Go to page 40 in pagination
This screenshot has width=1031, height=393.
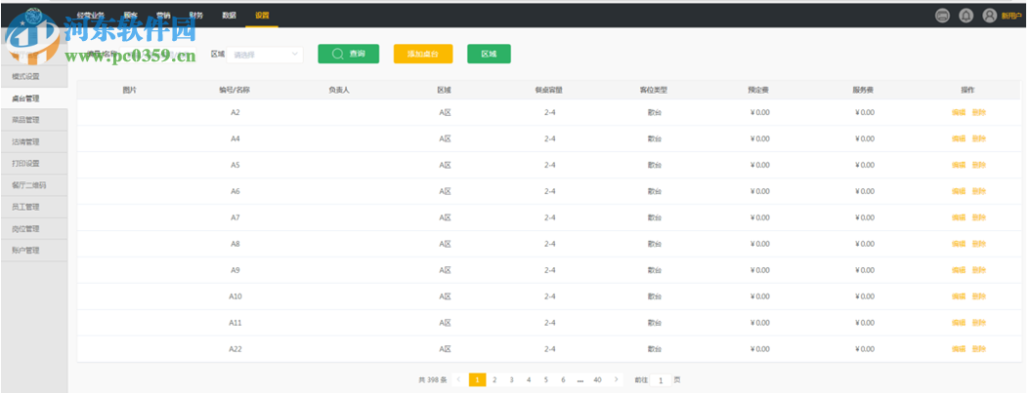pyautogui.click(x=597, y=379)
